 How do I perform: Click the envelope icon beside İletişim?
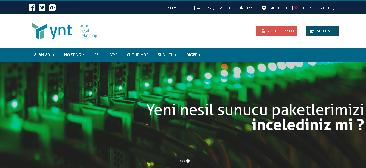pyautogui.click(x=322, y=8)
